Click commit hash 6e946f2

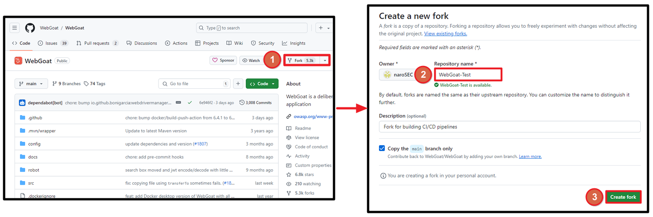207,102
